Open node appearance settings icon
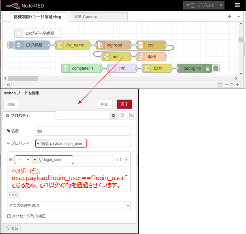 131,116
